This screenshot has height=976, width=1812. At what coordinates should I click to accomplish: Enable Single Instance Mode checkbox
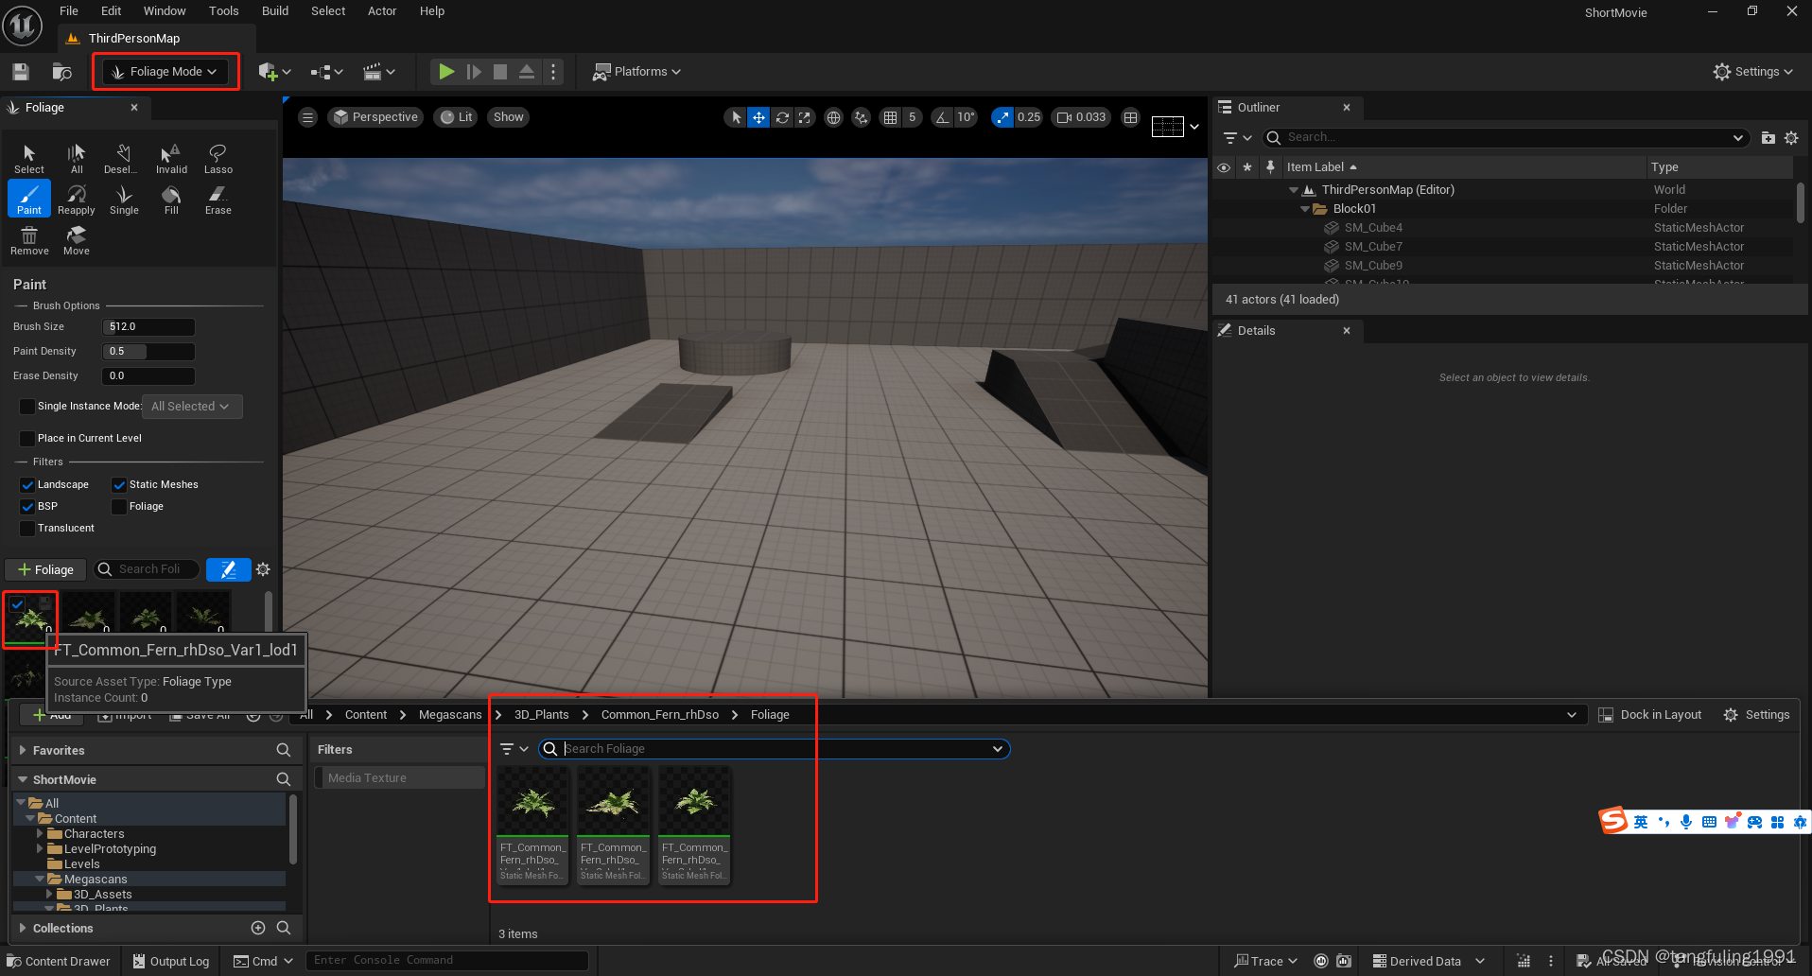tap(27, 407)
